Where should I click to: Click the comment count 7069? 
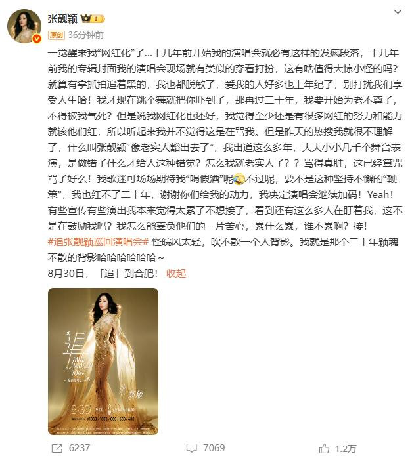pyautogui.click(x=214, y=448)
